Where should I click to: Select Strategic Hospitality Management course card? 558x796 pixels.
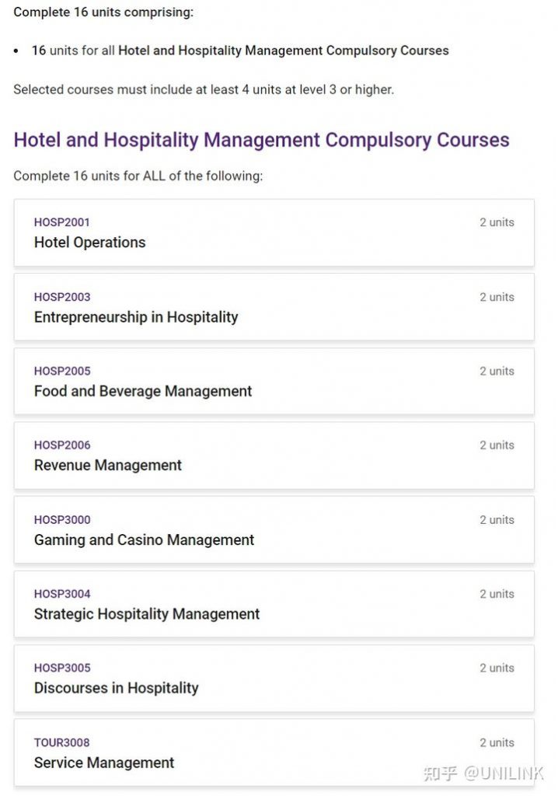pos(274,604)
